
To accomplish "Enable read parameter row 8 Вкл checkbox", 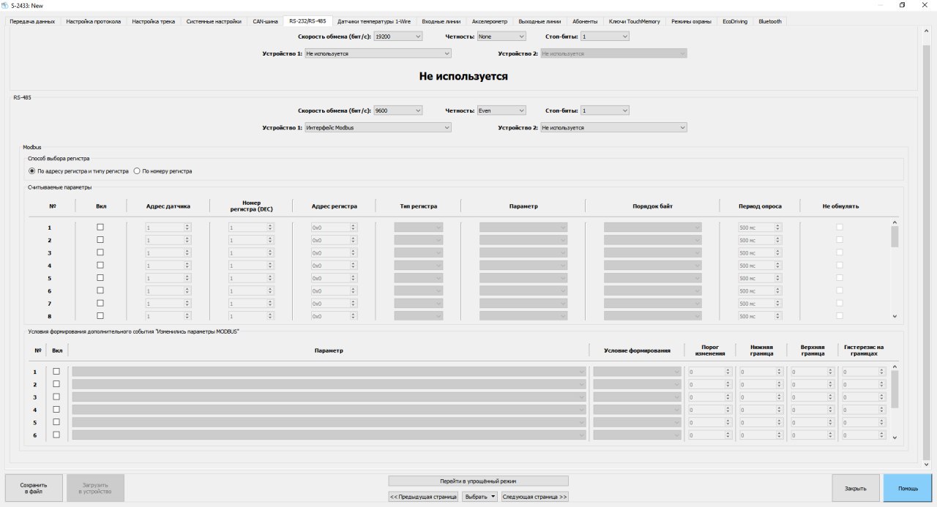I will tap(100, 316).
